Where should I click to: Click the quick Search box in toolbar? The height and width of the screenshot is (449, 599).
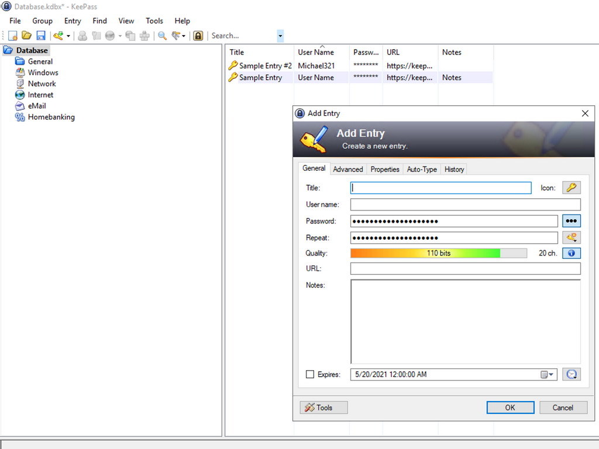pyautogui.click(x=243, y=36)
